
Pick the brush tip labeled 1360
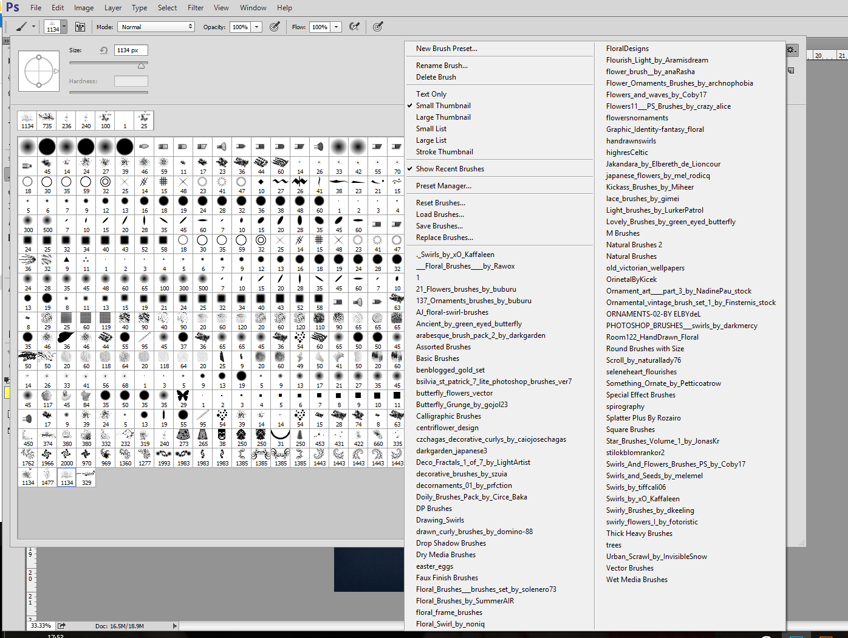(125, 458)
